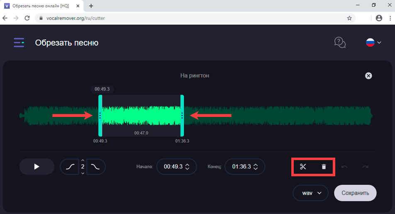Viewport: 395px width, 214px height.
Task: Toggle fade-out curve button
Action: tap(95, 167)
